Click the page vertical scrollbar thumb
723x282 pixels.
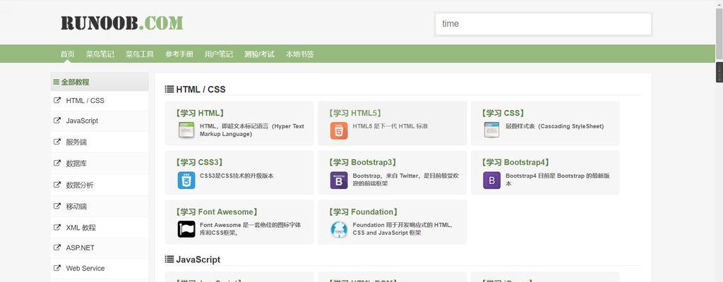pos(719,32)
